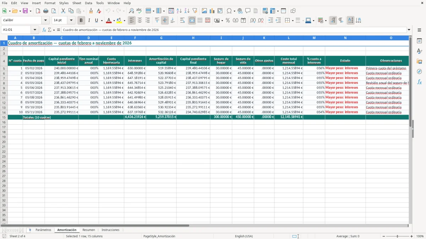Open the Function Wizard fx icon
Viewport: 426px width, 239px height.
[x=44, y=30]
